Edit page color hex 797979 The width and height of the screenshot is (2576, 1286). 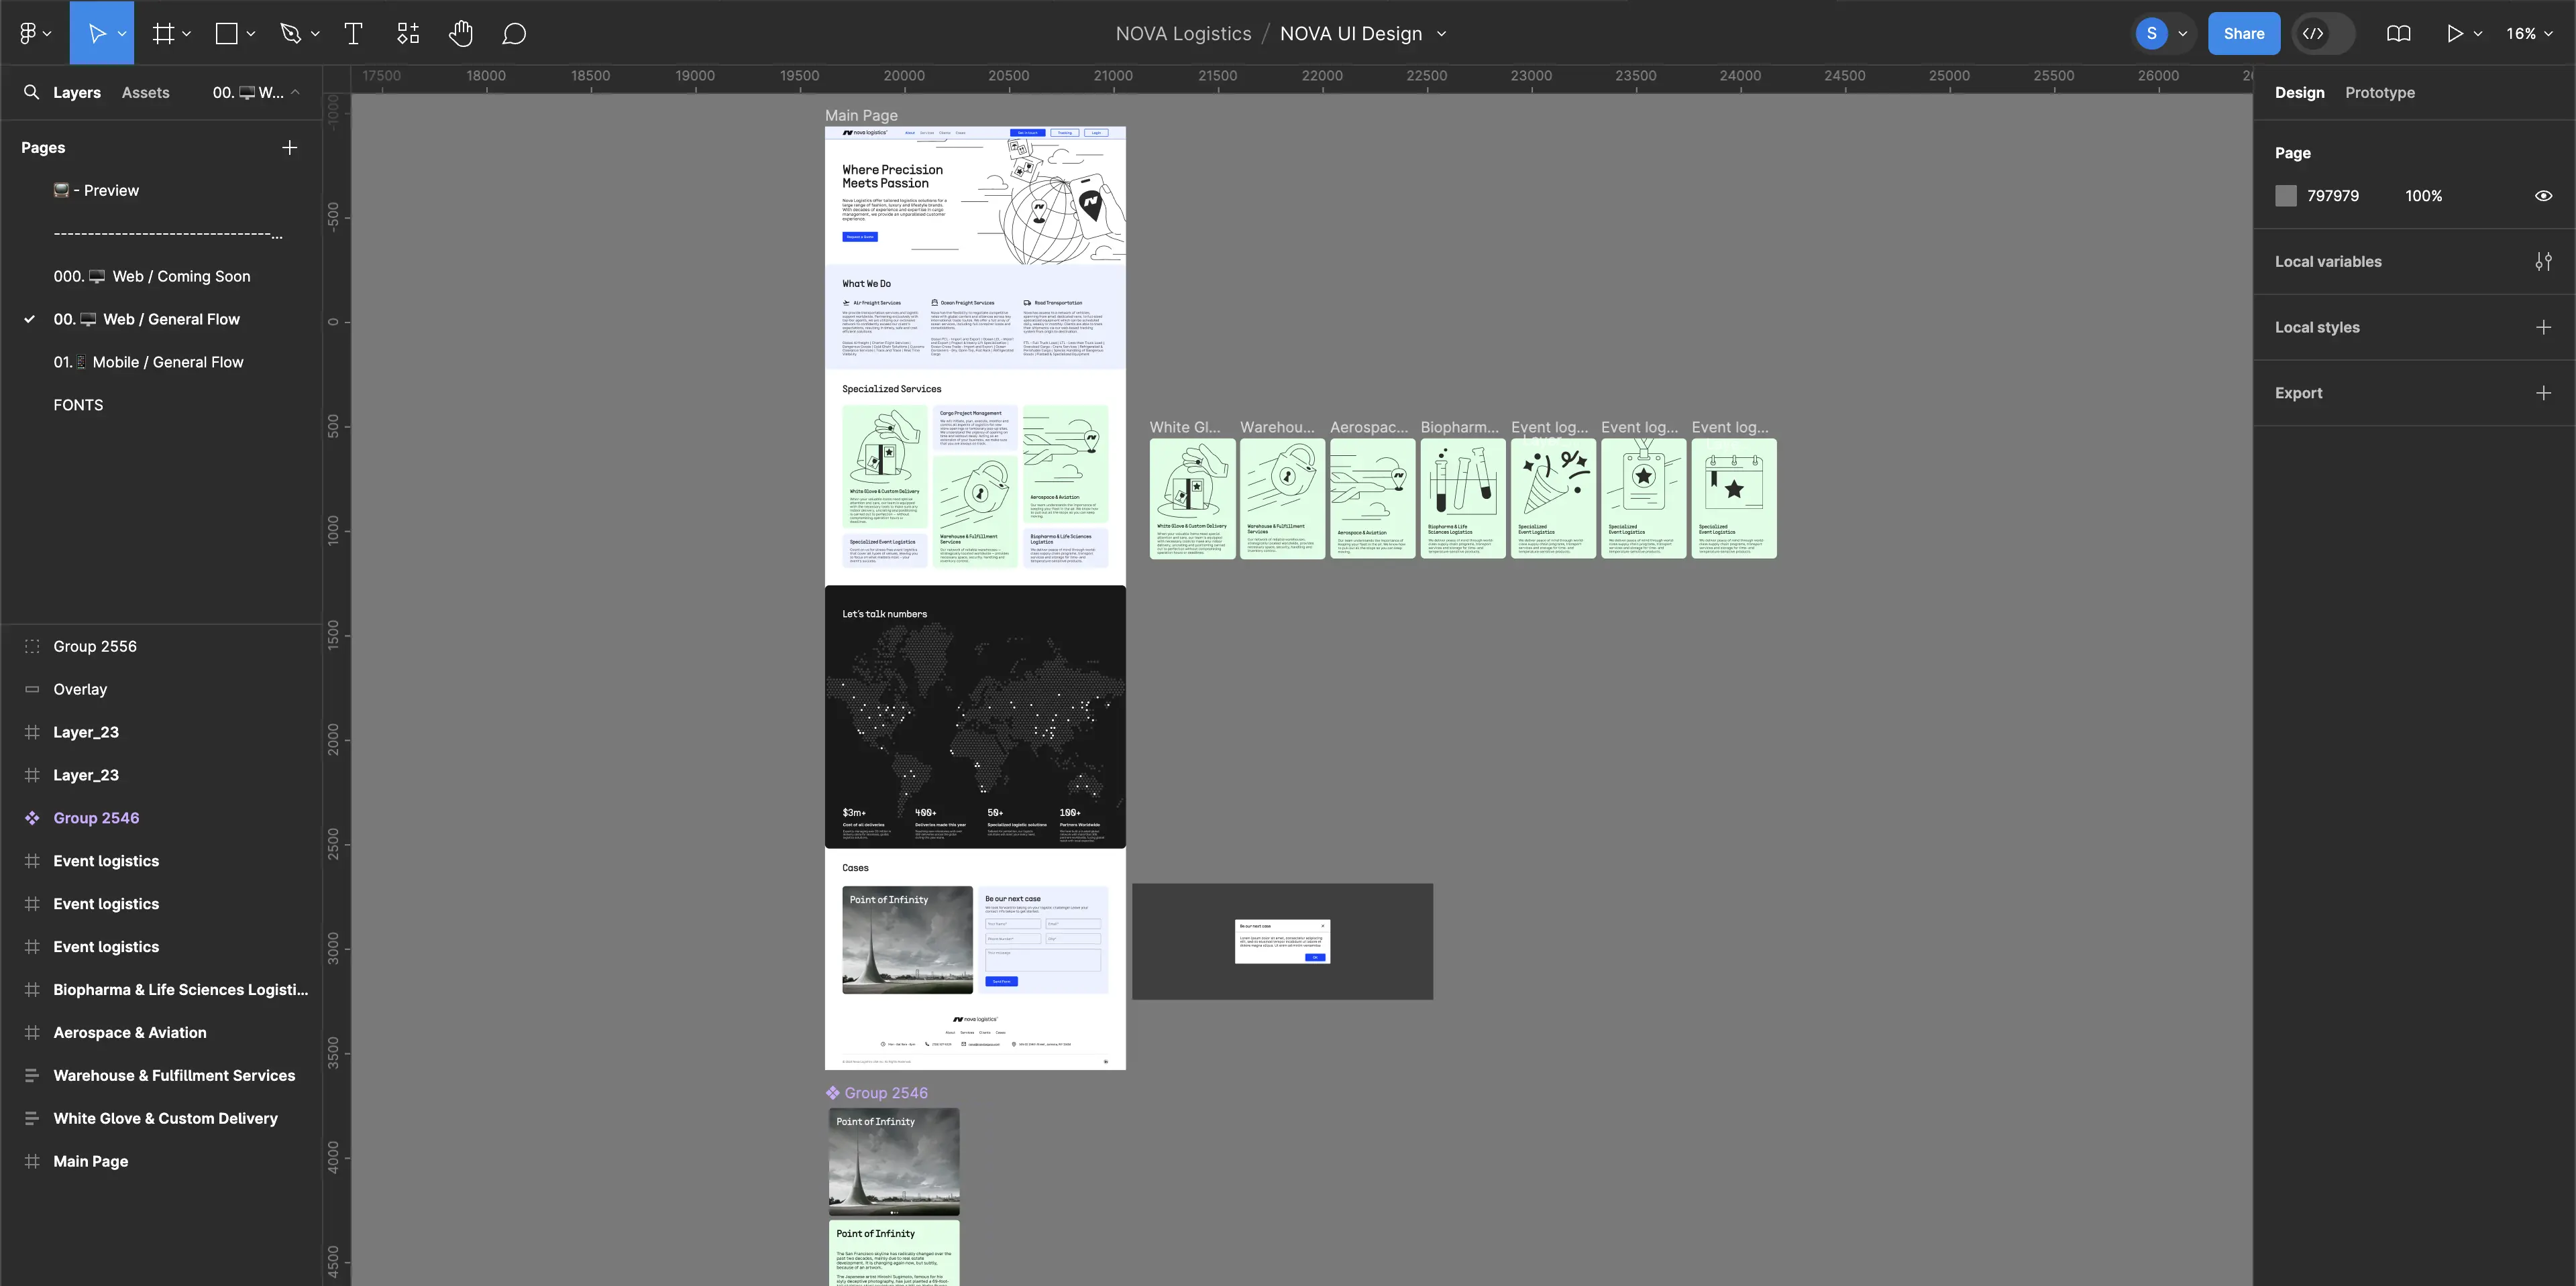tap(2332, 196)
